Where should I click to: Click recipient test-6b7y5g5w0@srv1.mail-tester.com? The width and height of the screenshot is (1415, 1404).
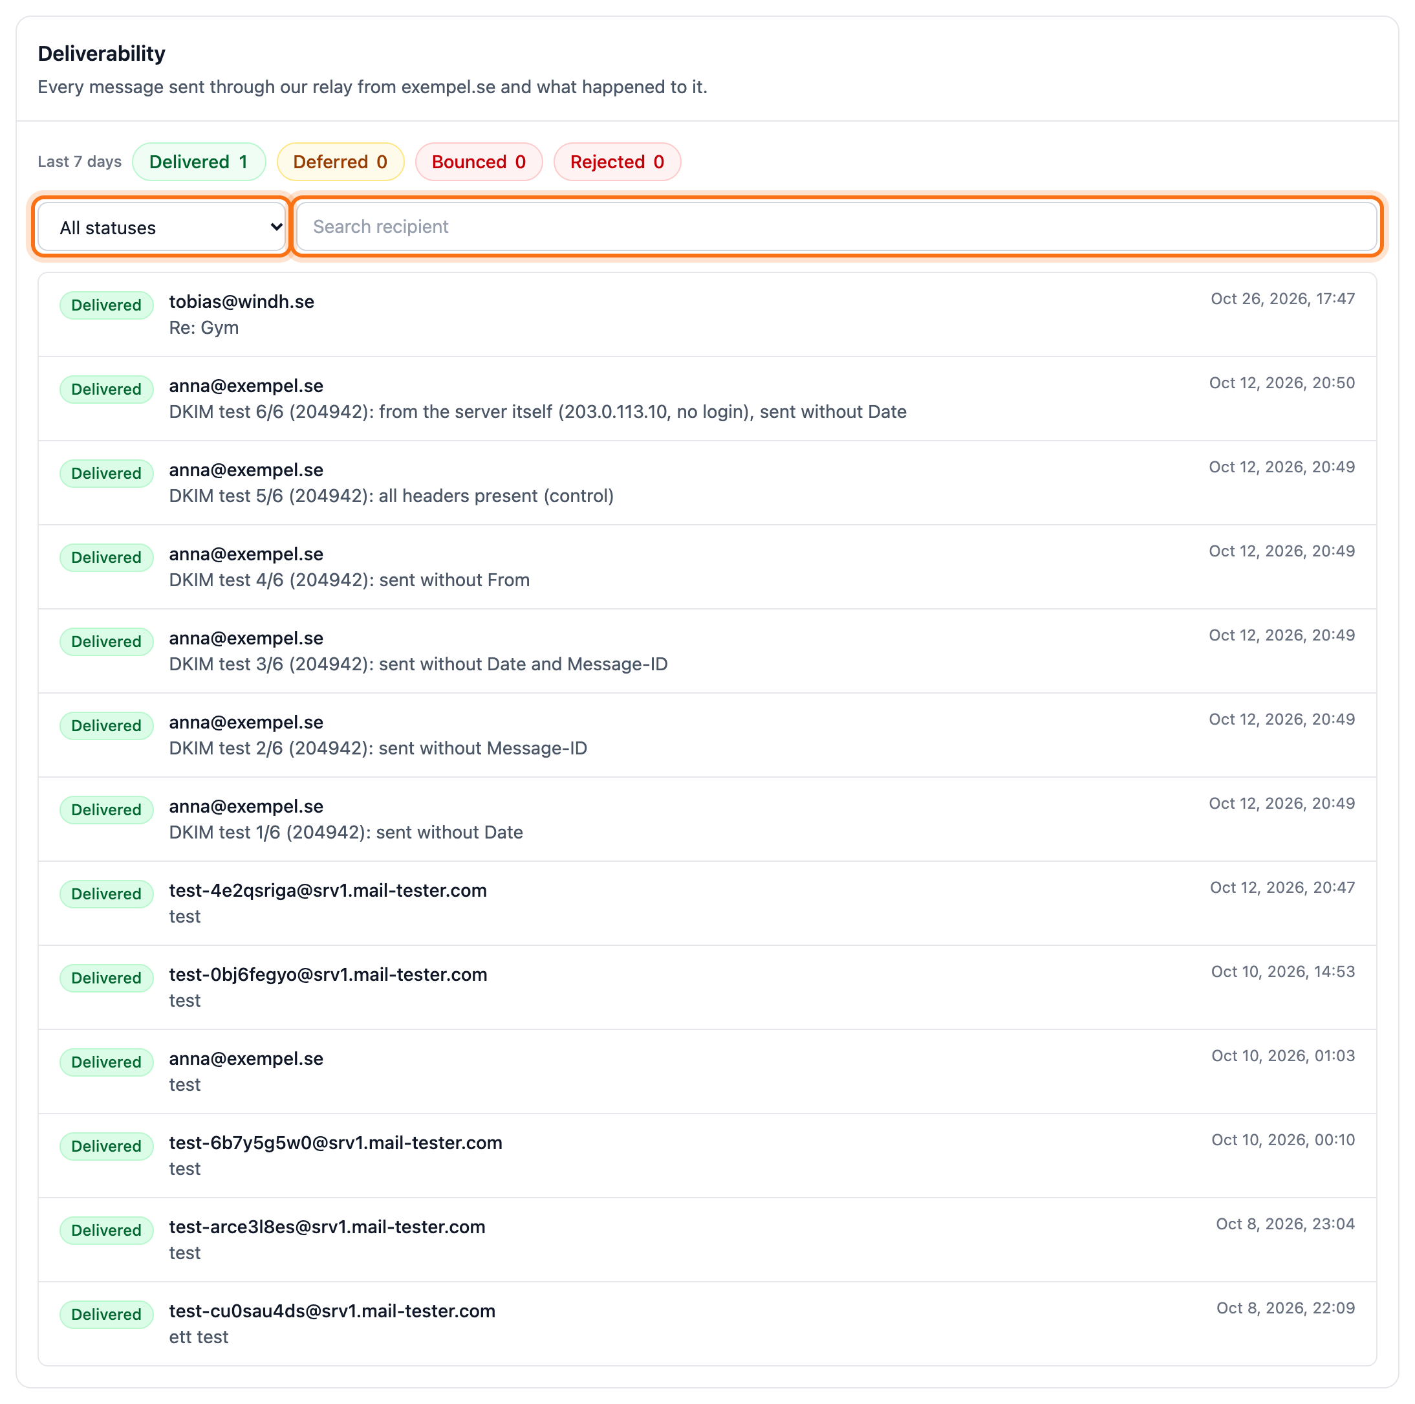click(336, 1143)
